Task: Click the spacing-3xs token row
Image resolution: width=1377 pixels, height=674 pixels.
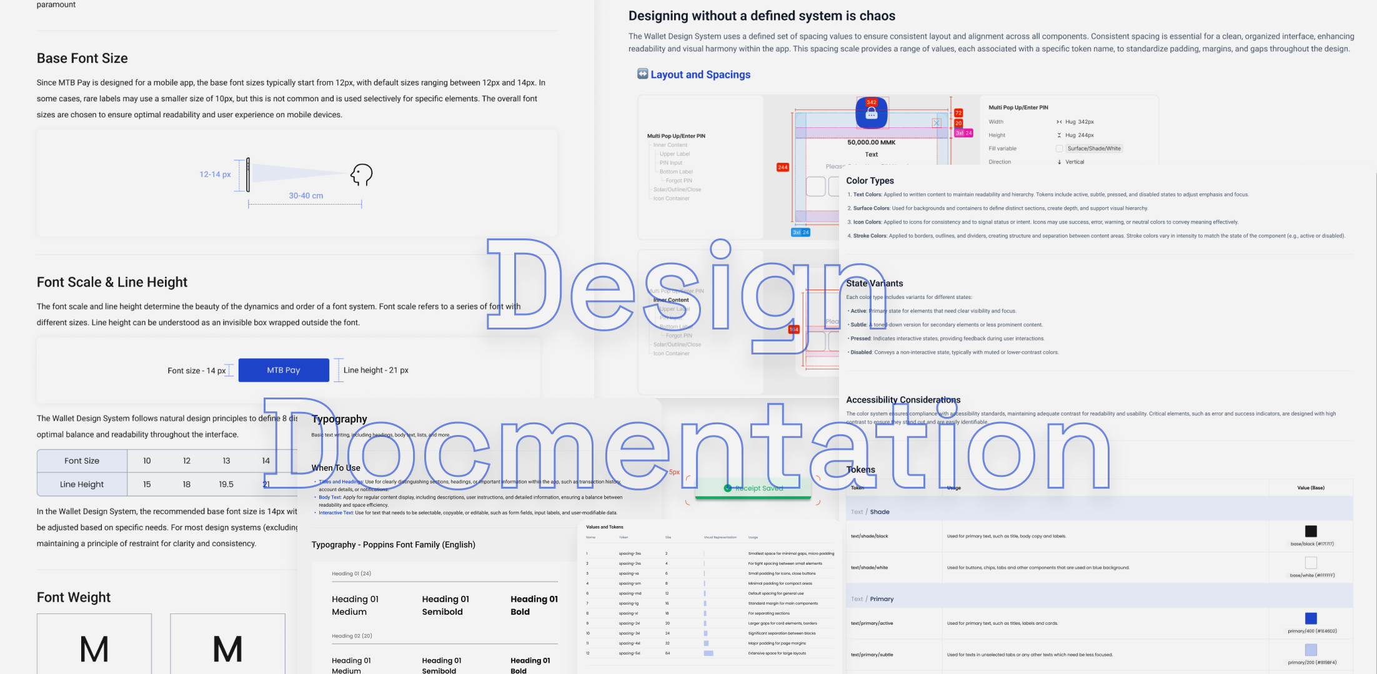Action: [710, 554]
